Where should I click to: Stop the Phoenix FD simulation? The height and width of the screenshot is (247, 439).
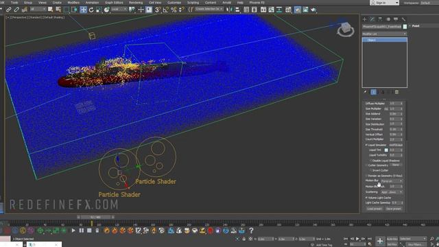89,231
